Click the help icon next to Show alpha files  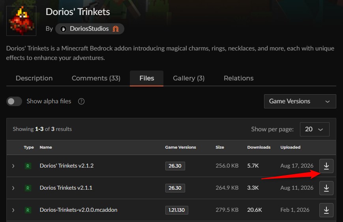[x=81, y=101]
